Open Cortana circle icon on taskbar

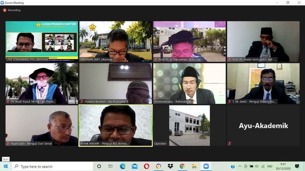pos(99,166)
